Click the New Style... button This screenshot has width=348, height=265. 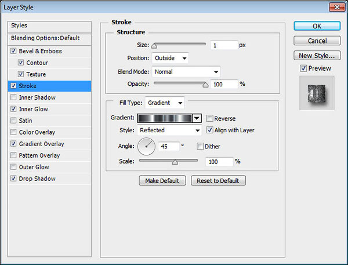tap(317, 56)
